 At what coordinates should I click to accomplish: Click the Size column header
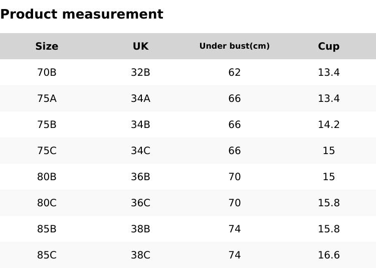click(x=47, y=46)
